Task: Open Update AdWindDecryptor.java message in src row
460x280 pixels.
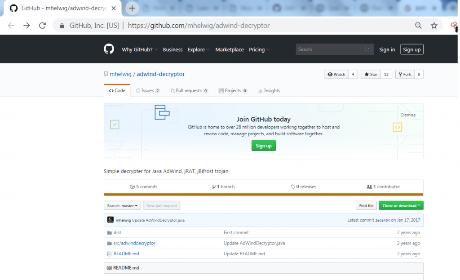Action: [x=254, y=243]
